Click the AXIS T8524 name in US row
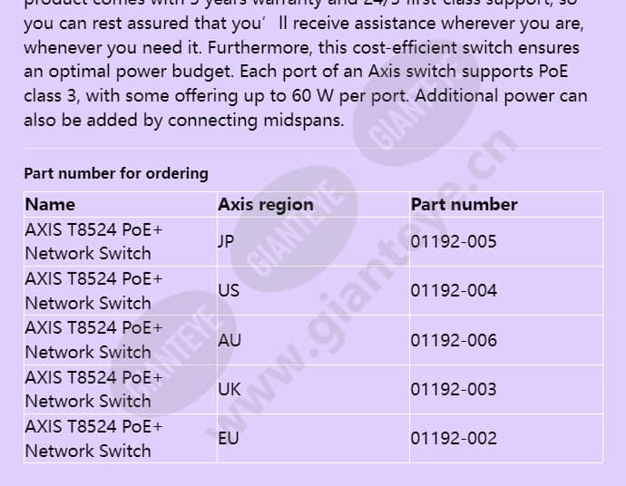 pyautogui.click(x=93, y=290)
